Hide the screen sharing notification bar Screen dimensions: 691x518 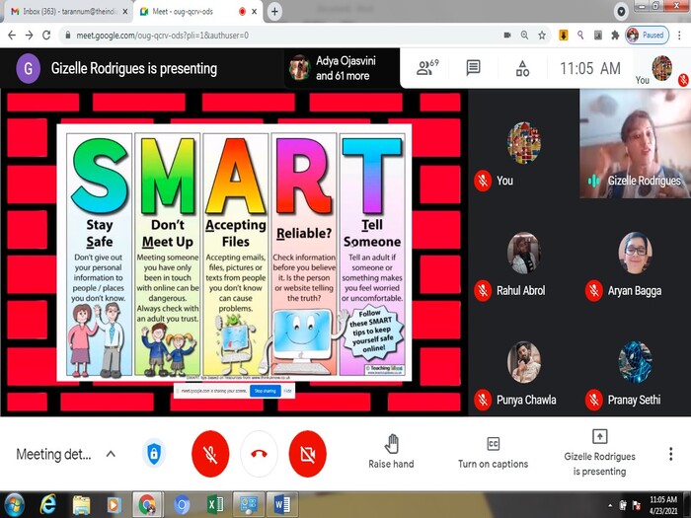pyautogui.click(x=287, y=391)
